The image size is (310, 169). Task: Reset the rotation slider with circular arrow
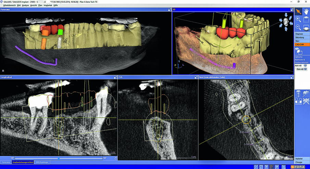pos(116,158)
